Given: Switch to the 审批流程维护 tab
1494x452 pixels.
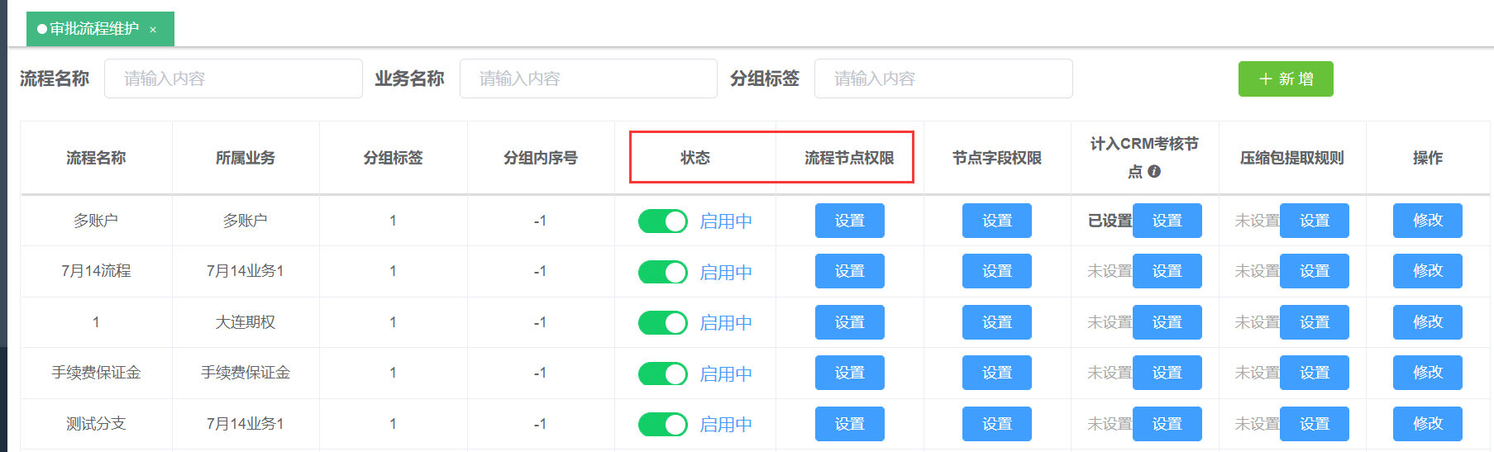Looking at the screenshot, I should click(x=100, y=29).
